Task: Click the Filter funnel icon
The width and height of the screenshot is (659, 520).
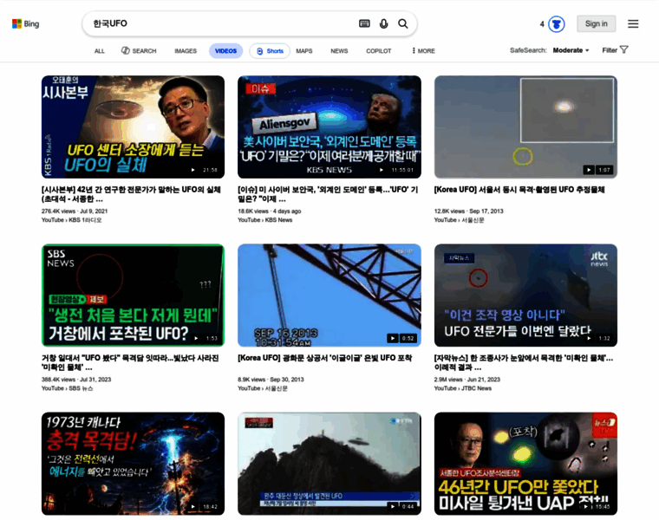Action: [x=624, y=49]
